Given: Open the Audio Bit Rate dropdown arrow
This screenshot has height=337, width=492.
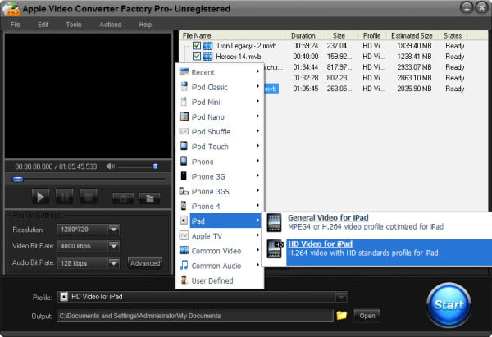Looking at the screenshot, I should (x=114, y=263).
